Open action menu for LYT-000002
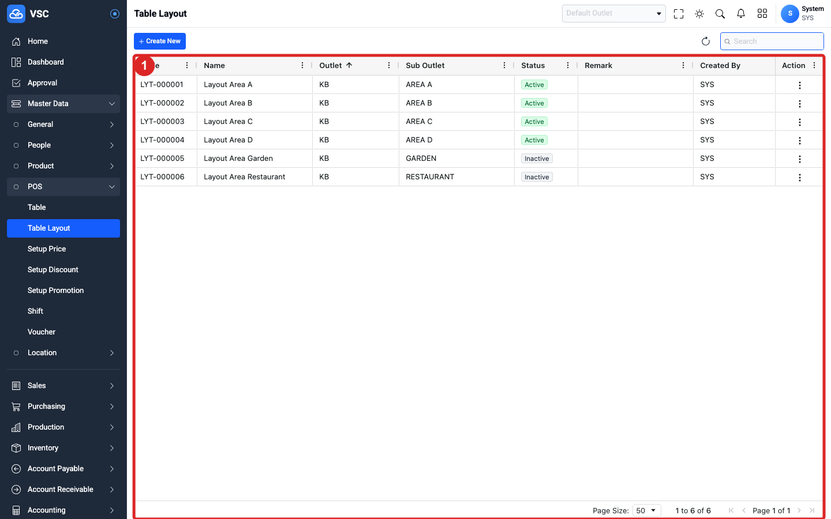Viewport: 831px width, 519px height. tap(800, 104)
